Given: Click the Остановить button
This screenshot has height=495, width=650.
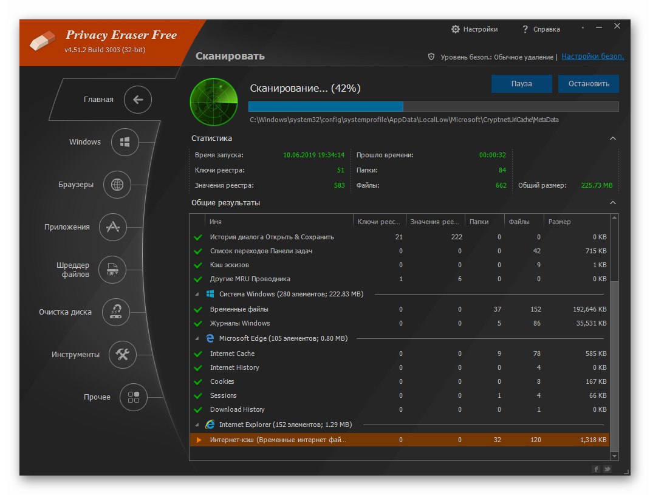Looking at the screenshot, I should 589,84.
